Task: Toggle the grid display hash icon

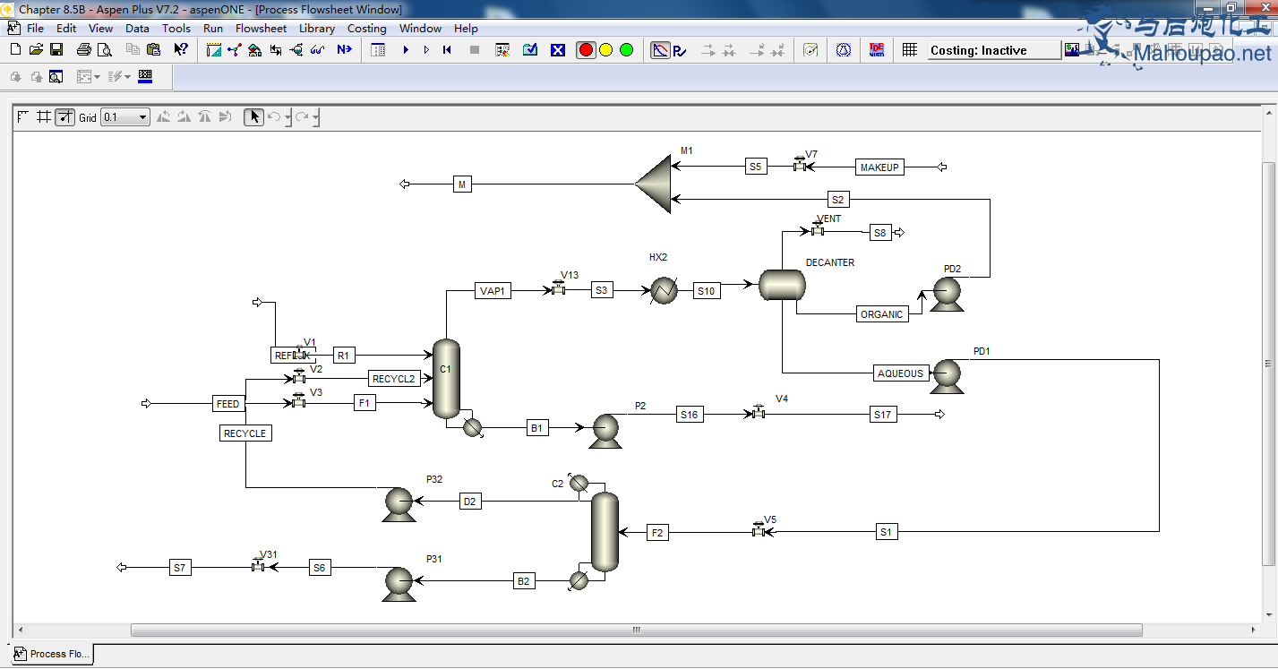Action: (x=44, y=117)
